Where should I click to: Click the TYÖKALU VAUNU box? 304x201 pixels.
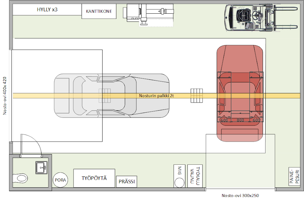tap(195, 176)
